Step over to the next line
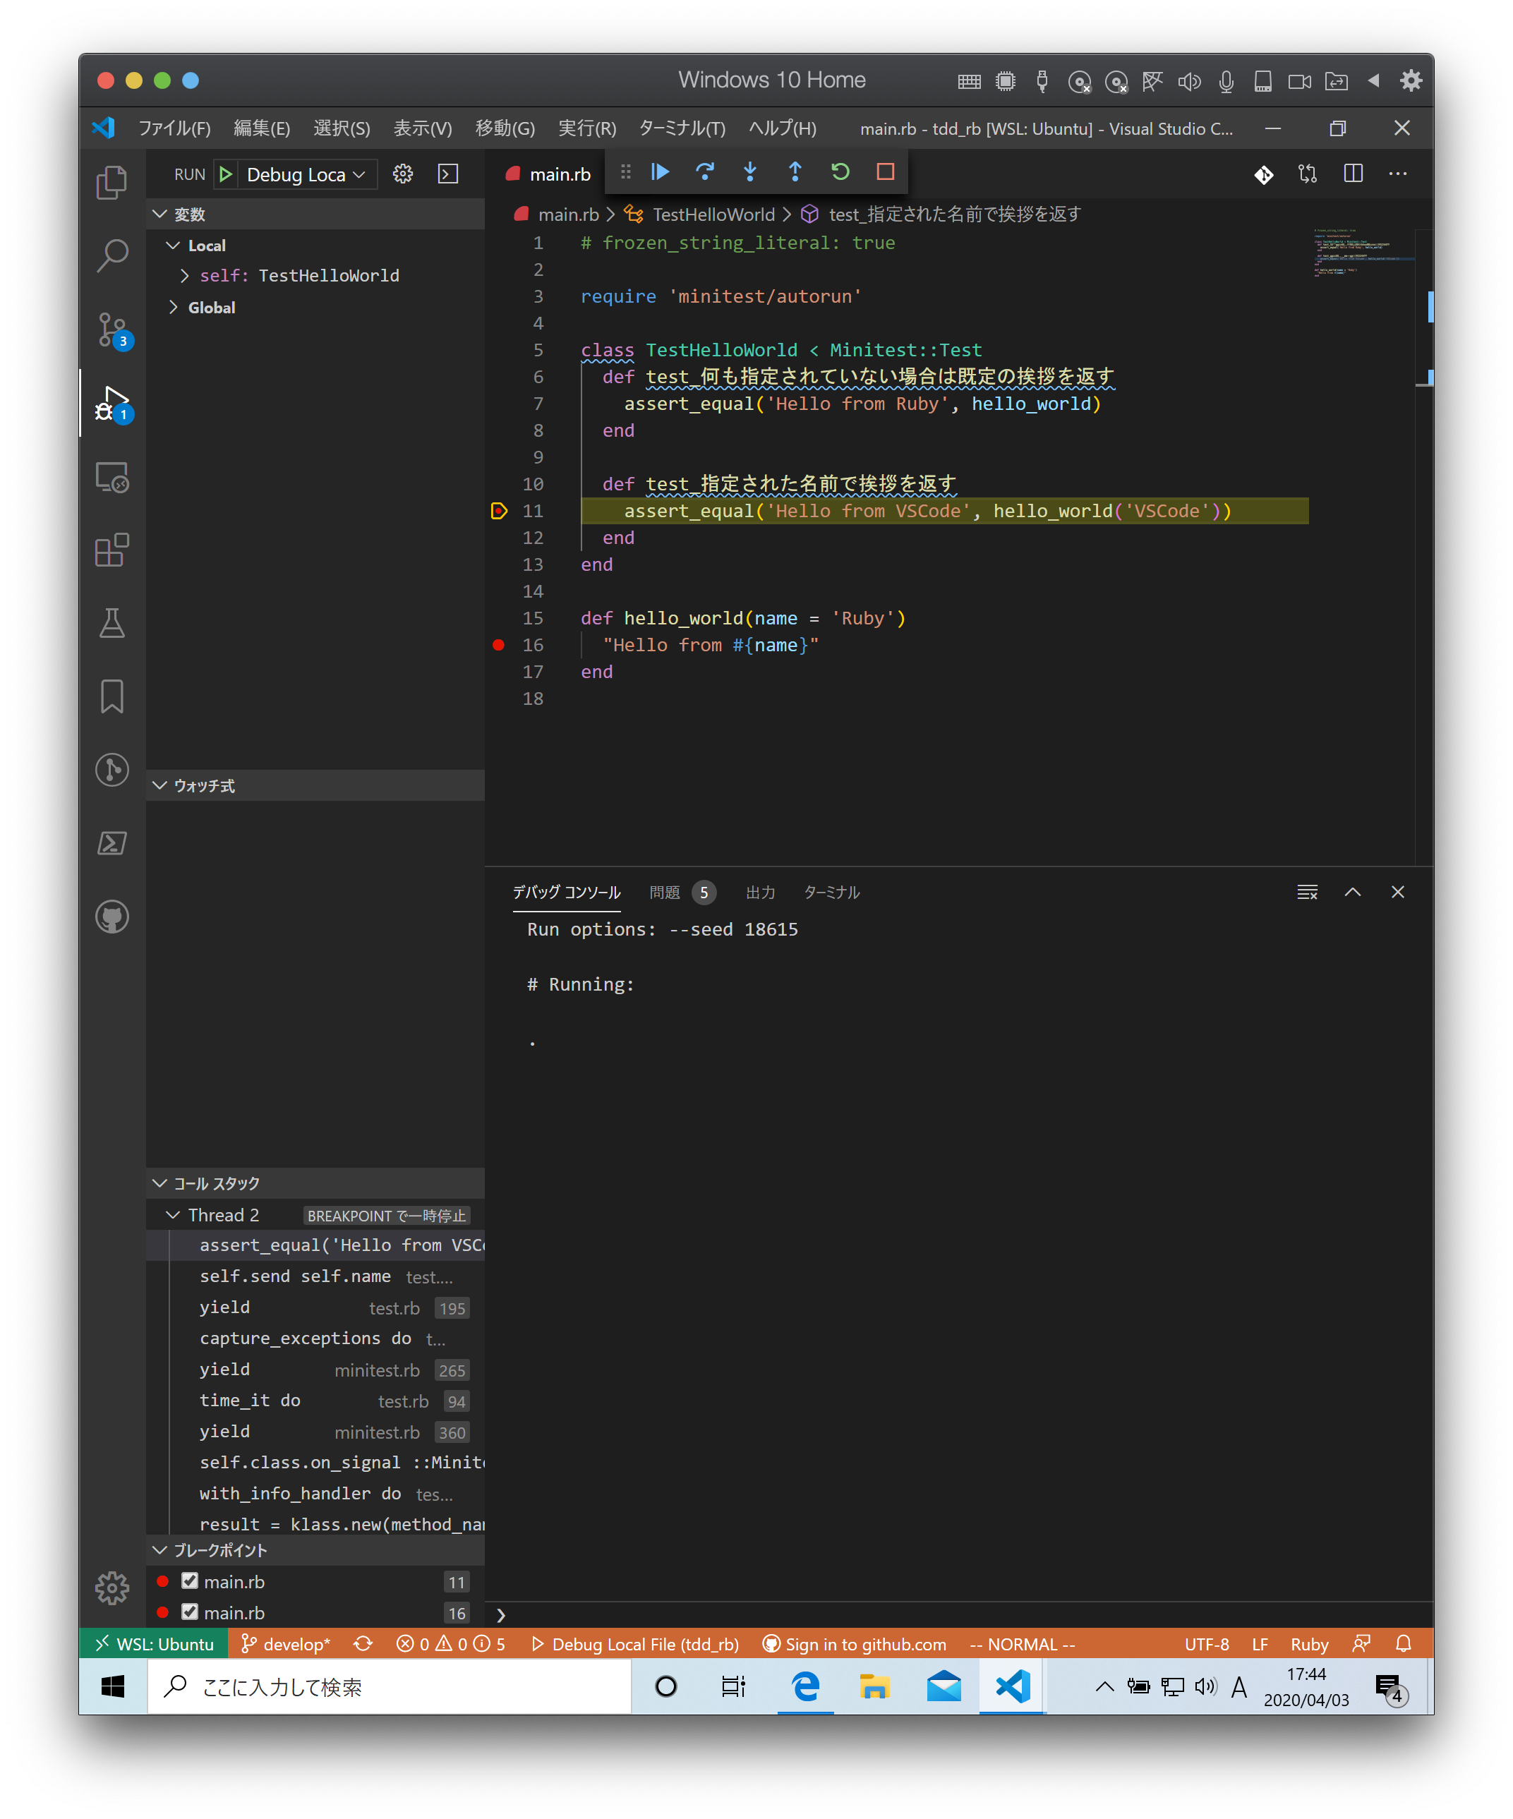This screenshot has width=1513, height=1819. [704, 171]
